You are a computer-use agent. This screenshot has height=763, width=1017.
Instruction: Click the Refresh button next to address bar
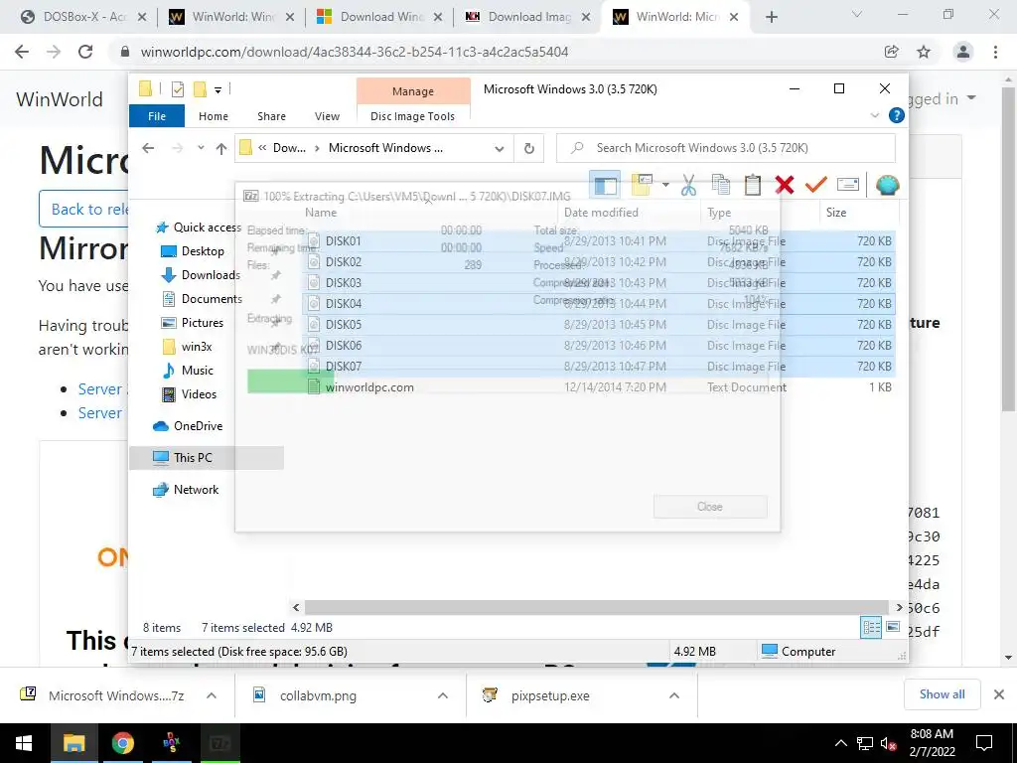(529, 149)
